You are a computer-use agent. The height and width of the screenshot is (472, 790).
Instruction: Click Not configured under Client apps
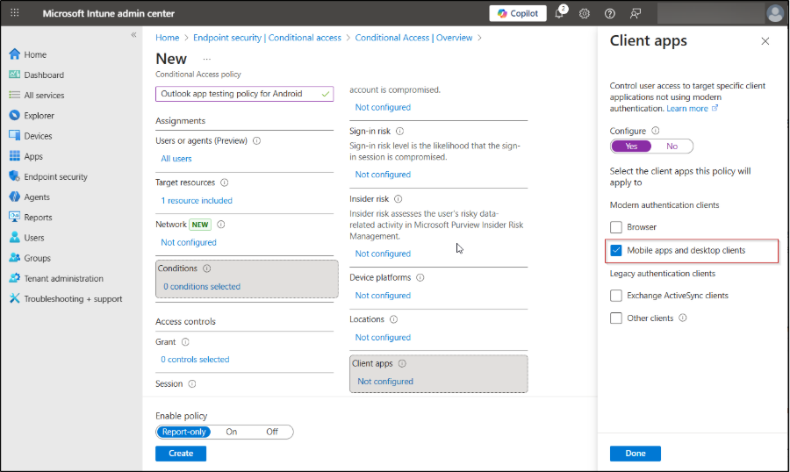[385, 382]
